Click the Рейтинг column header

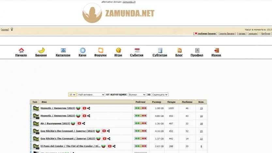[x=141, y=102]
